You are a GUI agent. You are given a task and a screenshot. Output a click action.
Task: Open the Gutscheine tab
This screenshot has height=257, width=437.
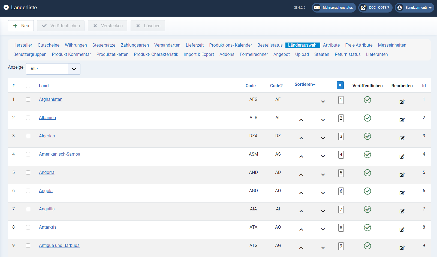point(49,45)
